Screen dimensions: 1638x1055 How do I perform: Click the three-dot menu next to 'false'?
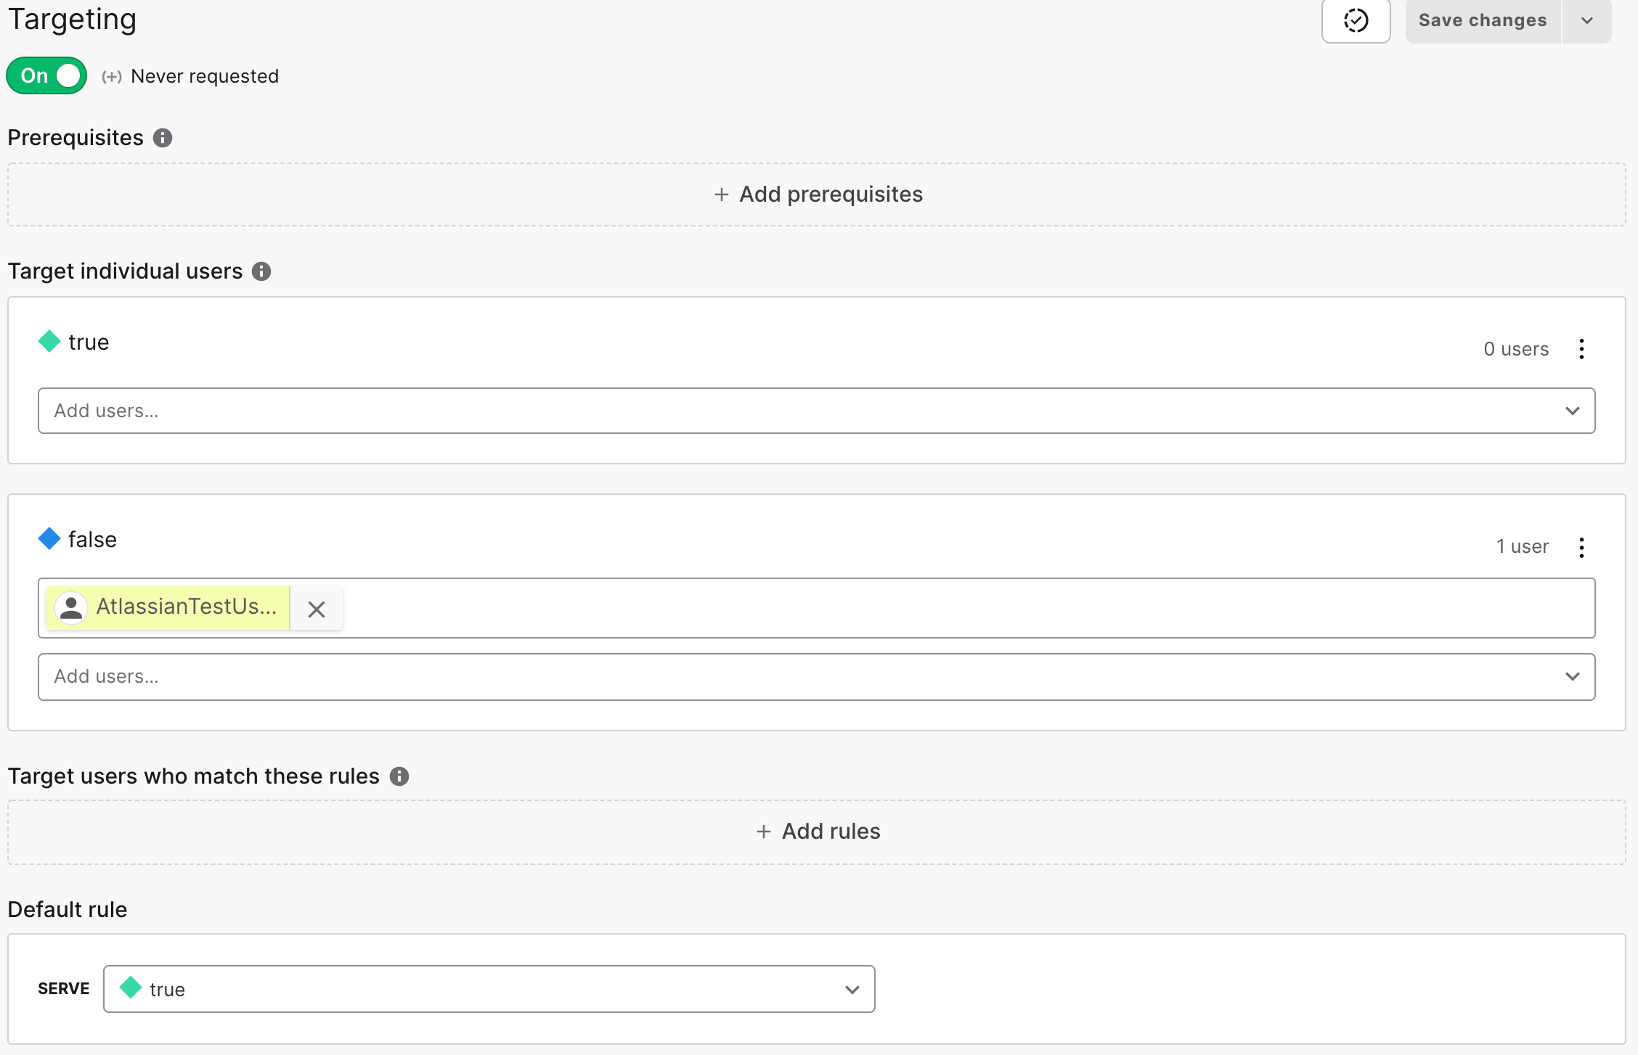pyautogui.click(x=1582, y=546)
